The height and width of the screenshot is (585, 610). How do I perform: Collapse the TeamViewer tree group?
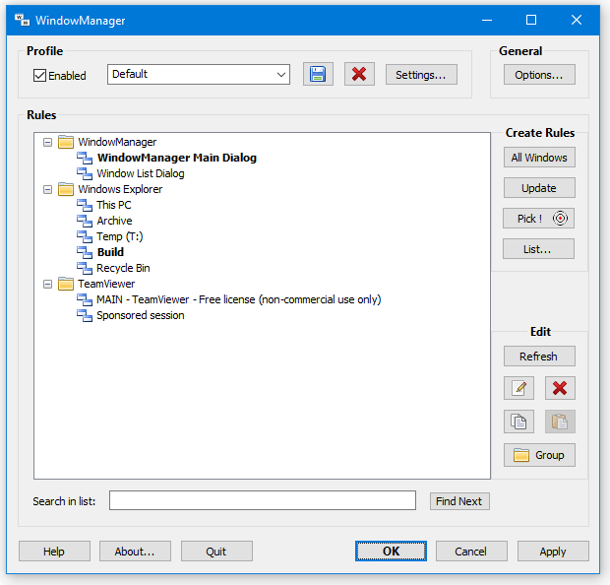tap(46, 284)
